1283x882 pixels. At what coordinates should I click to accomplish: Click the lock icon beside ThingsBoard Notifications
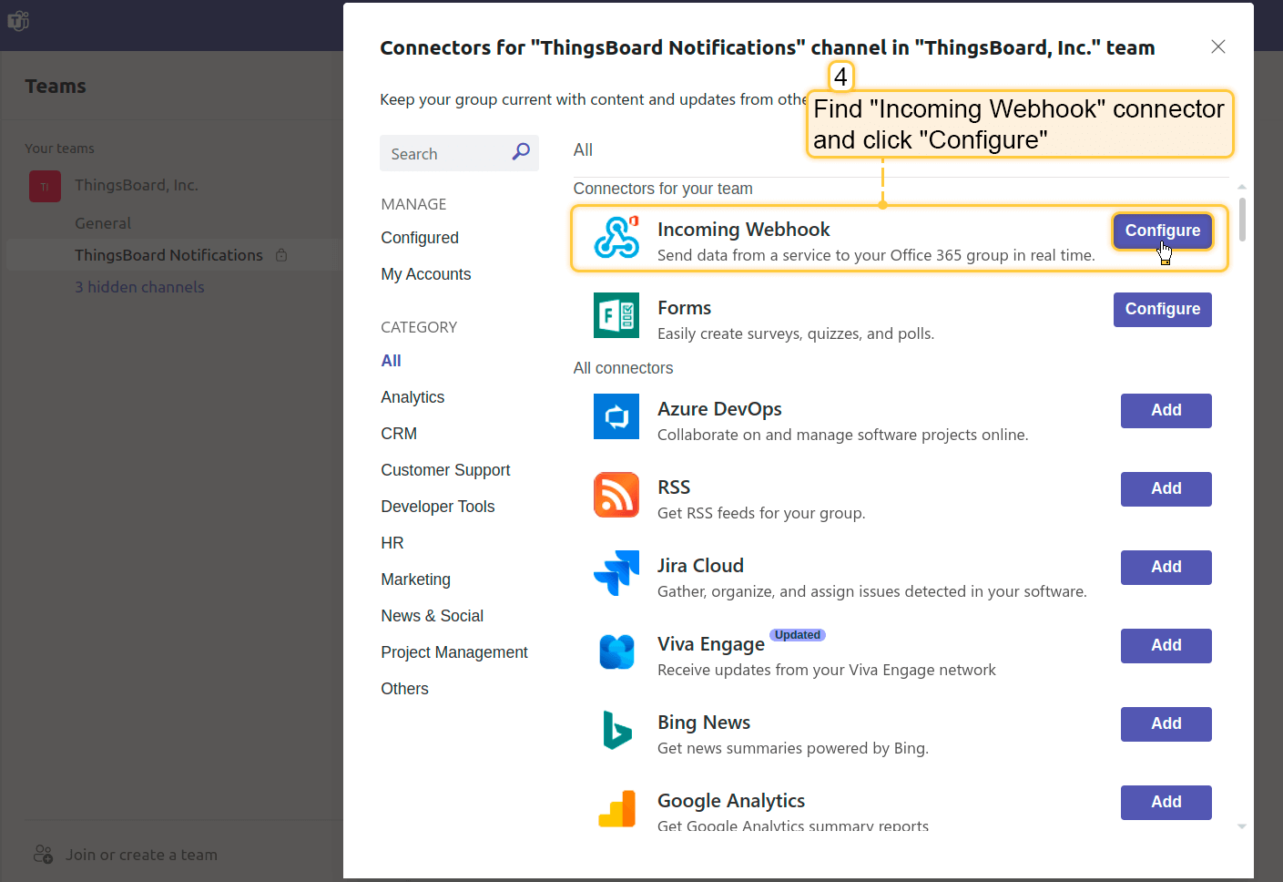[x=281, y=255]
